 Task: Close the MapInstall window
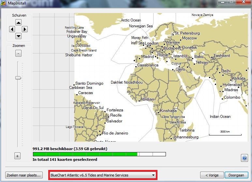pyautogui.click(x=244, y=2)
